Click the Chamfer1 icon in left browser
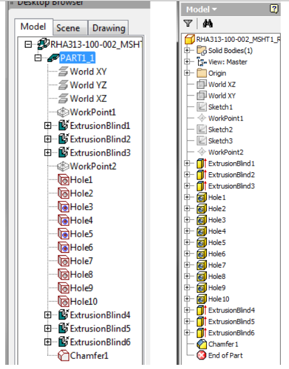This screenshot has width=289, height=369. point(64,355)
